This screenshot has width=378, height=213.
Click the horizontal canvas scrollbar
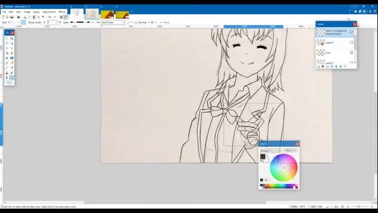[175, 202]
